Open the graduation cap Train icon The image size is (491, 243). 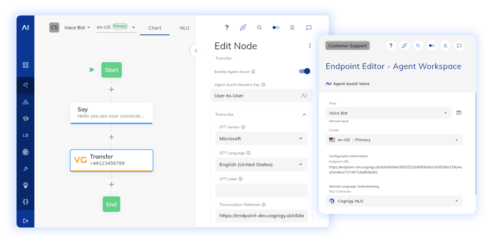[26, 119]
